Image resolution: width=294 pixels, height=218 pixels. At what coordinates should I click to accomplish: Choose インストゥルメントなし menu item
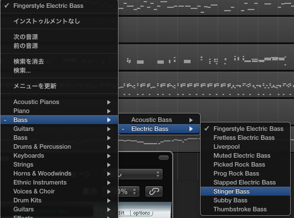pyautogui.click(x=59, y=21)
